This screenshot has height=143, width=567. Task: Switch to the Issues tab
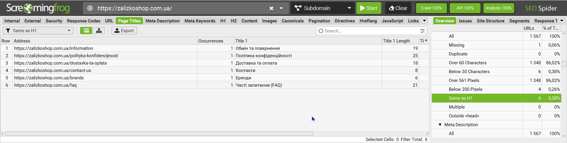[x=465, y=21]
